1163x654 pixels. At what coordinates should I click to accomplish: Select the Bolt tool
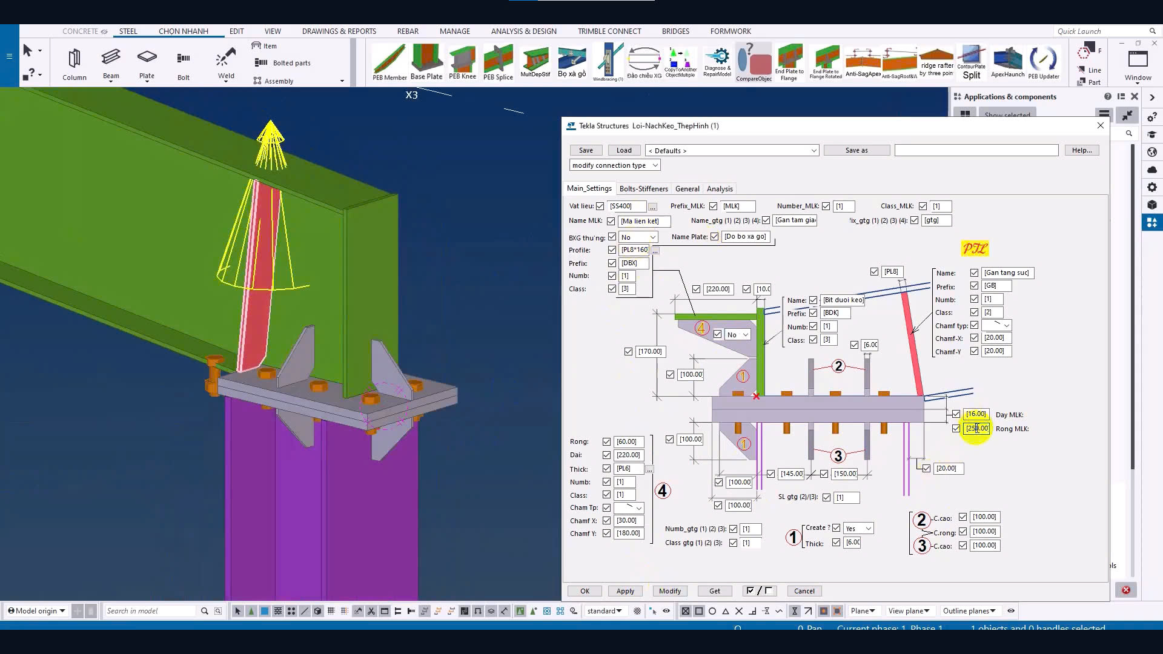tap(184, 64)
